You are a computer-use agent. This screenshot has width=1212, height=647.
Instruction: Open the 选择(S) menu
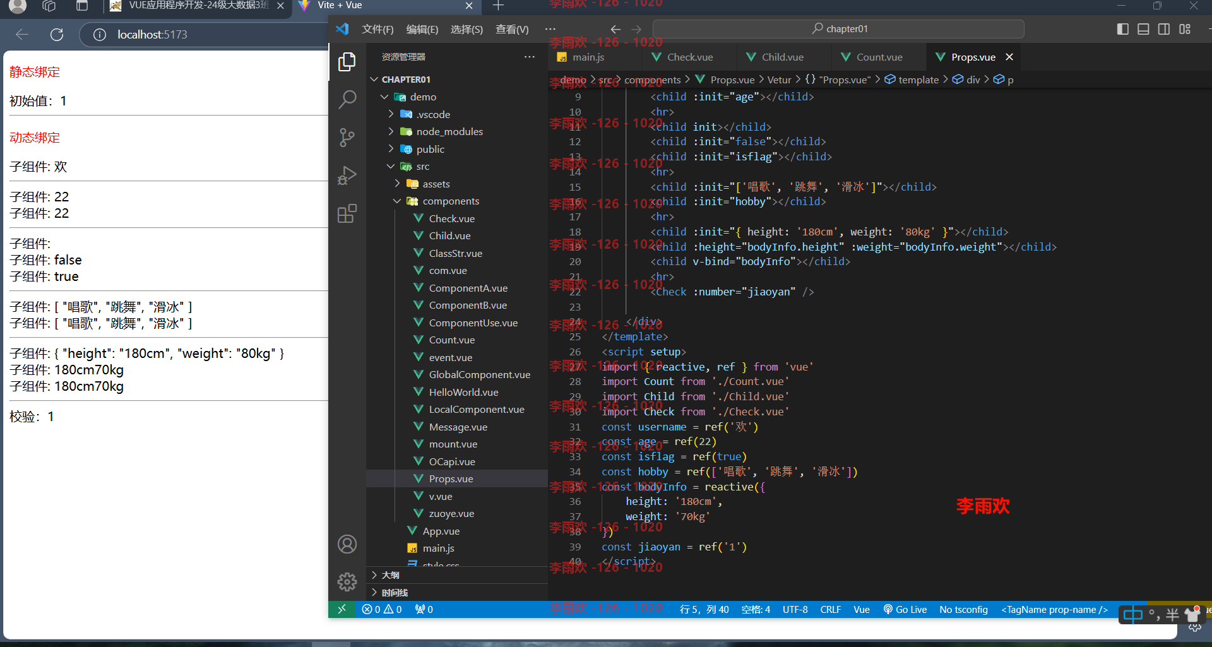point(466,29)
